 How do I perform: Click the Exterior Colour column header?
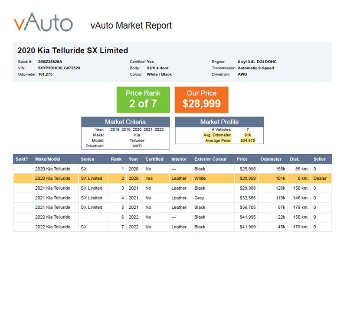tap(210, 159)
